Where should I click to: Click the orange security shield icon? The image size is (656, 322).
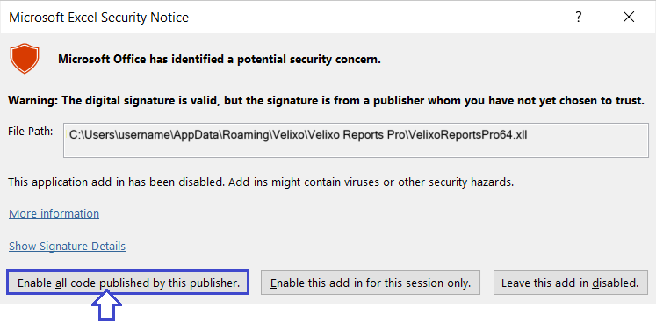point(25,58)
